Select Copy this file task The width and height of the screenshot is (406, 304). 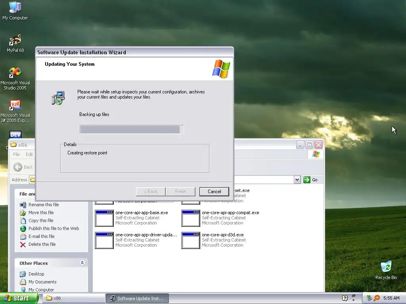pos(41,220)
